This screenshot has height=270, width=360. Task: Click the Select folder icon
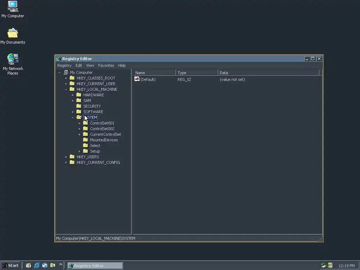click(x=85, y=145)
